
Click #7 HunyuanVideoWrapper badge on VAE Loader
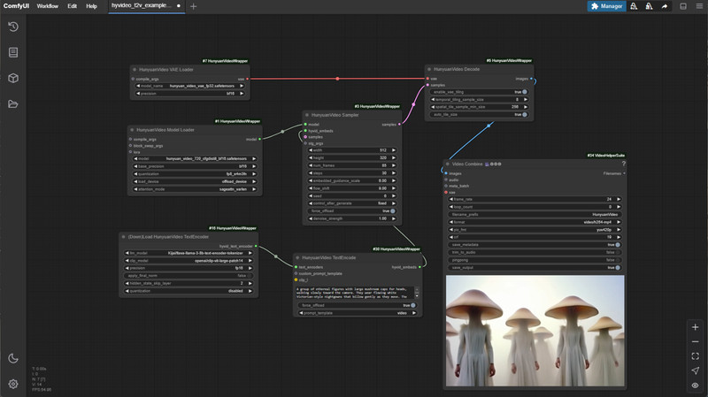(225, 61)
